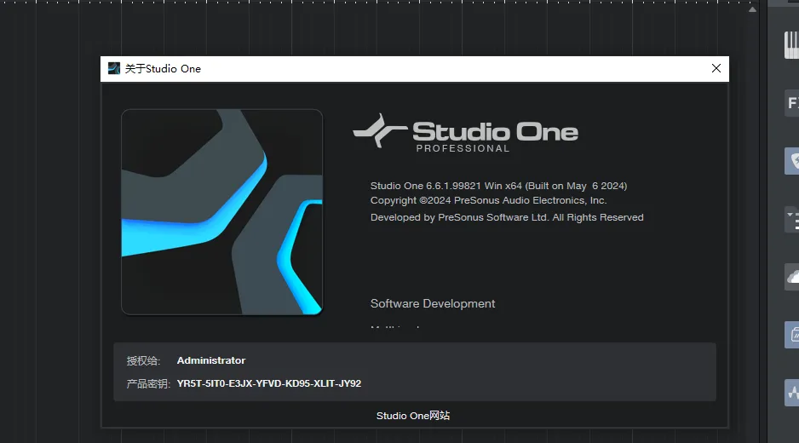
Task: Click the 产品密钥 label
Action: [x=148, y=384]
